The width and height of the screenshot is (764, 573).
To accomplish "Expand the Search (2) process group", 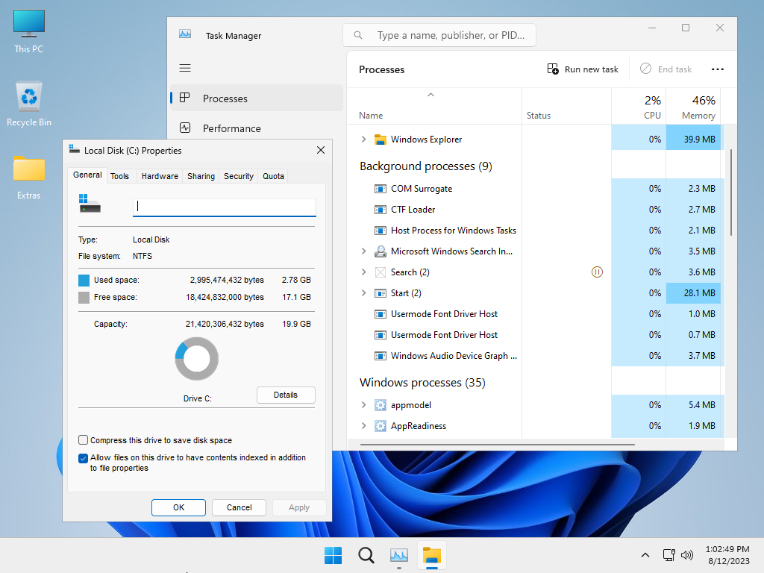I will click(363, 272).
